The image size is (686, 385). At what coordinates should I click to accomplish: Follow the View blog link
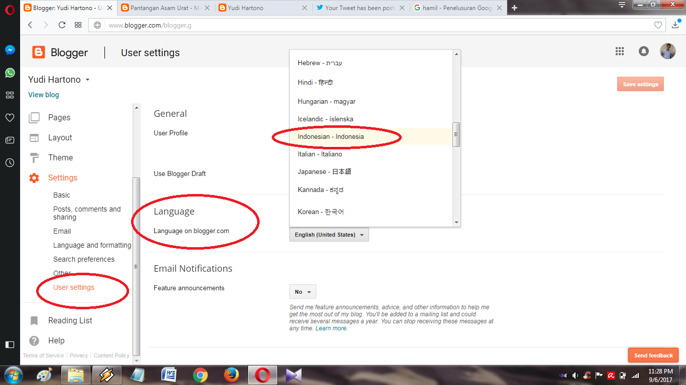[x=44, y=95]
